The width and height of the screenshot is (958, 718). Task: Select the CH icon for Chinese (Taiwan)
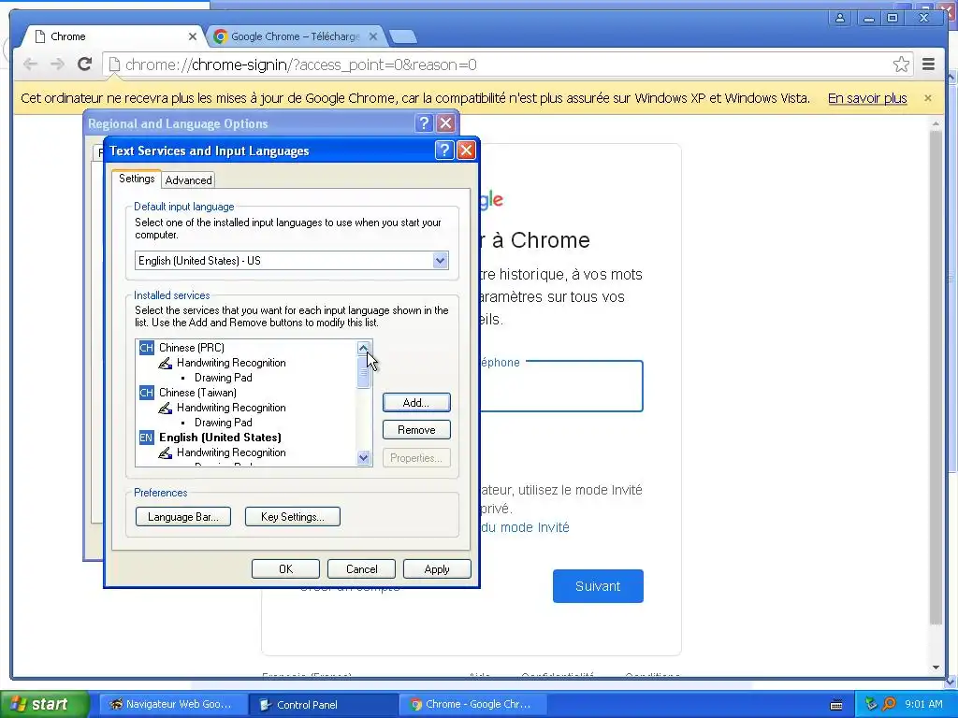click(x=146, y=393)
